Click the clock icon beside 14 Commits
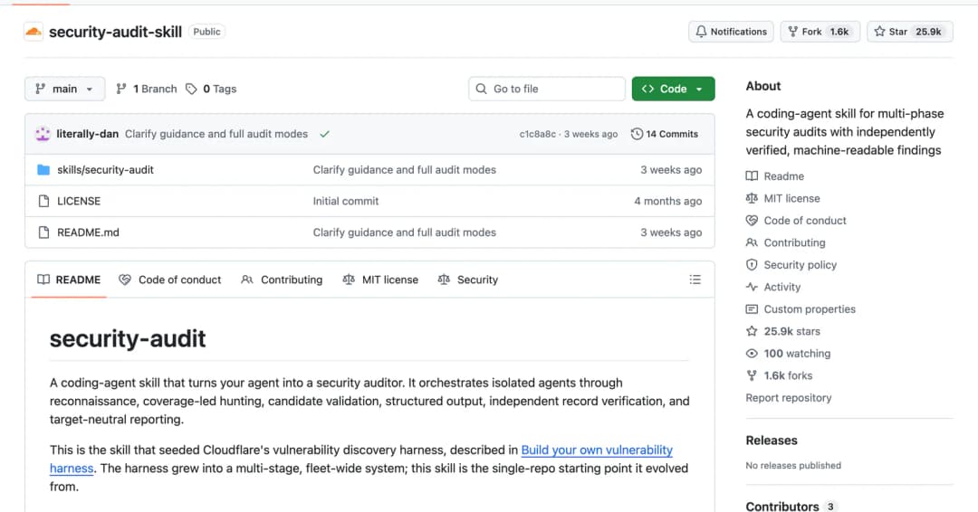Viewport: 978px width, 512px height. pyautogui.click(x=637, y=134)
